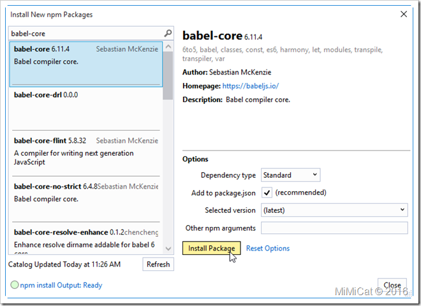Click the package list scroll up arrow

[x=168, y=47]
